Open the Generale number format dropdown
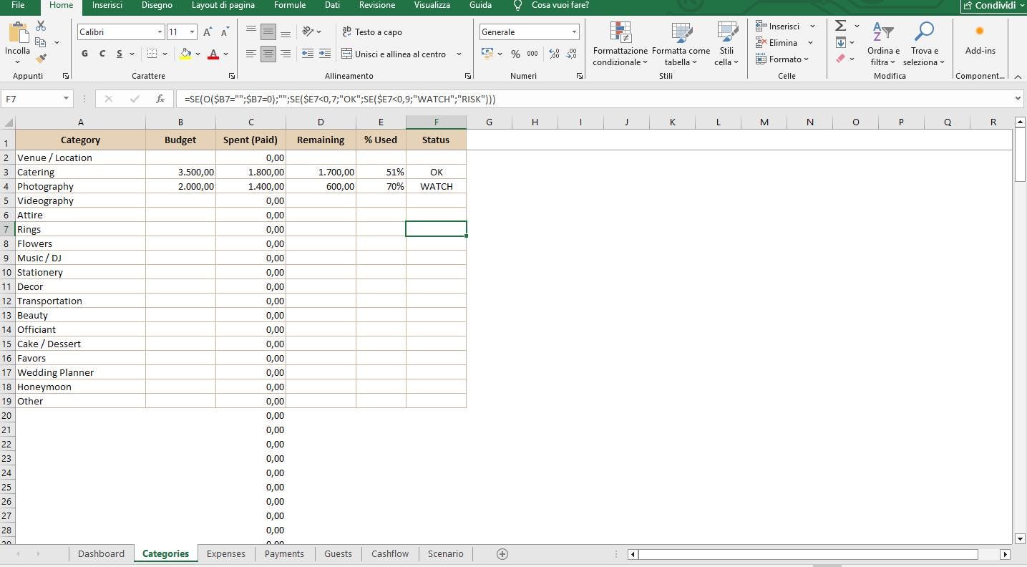This screenshot has height=567, width=1027. (x=528, y=31)
